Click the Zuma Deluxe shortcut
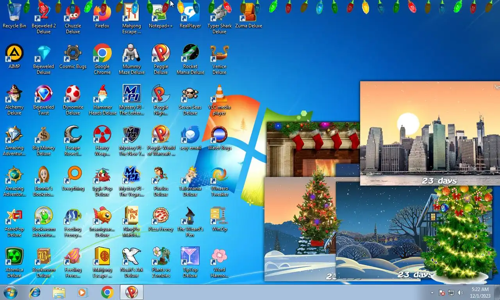Image resolution: width=500 pixels, height=300 pixels. pos(249,16)
